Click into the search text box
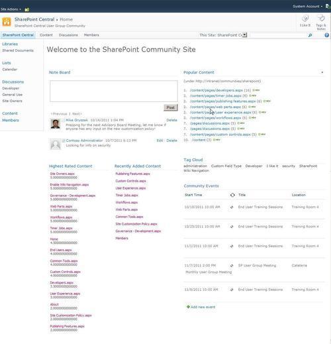Screen dimensions: 331x344 click(279, 35)
